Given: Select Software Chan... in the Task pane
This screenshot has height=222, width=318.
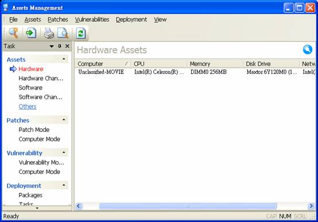Looking at the screenshot, I should pos(40,97).
